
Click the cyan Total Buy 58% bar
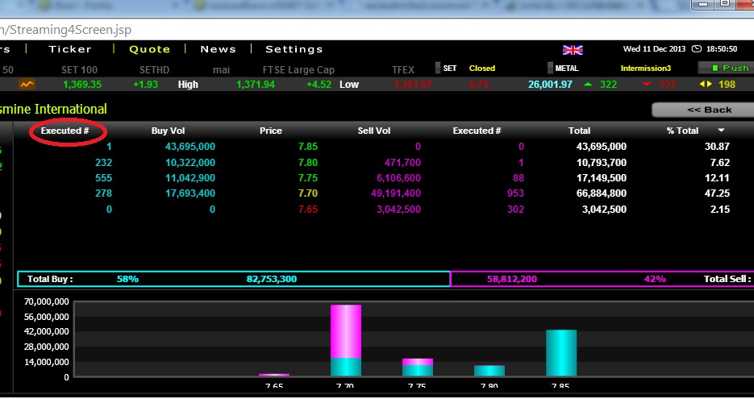[234, 279]
